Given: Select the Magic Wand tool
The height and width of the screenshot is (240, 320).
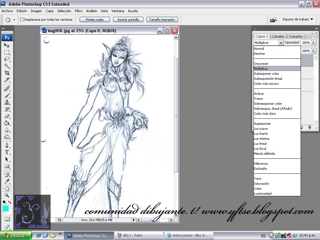Looking at the screenshot, I should point(7,66).
